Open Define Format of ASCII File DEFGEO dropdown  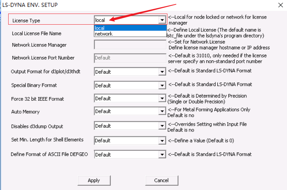[x=162, y=155]
